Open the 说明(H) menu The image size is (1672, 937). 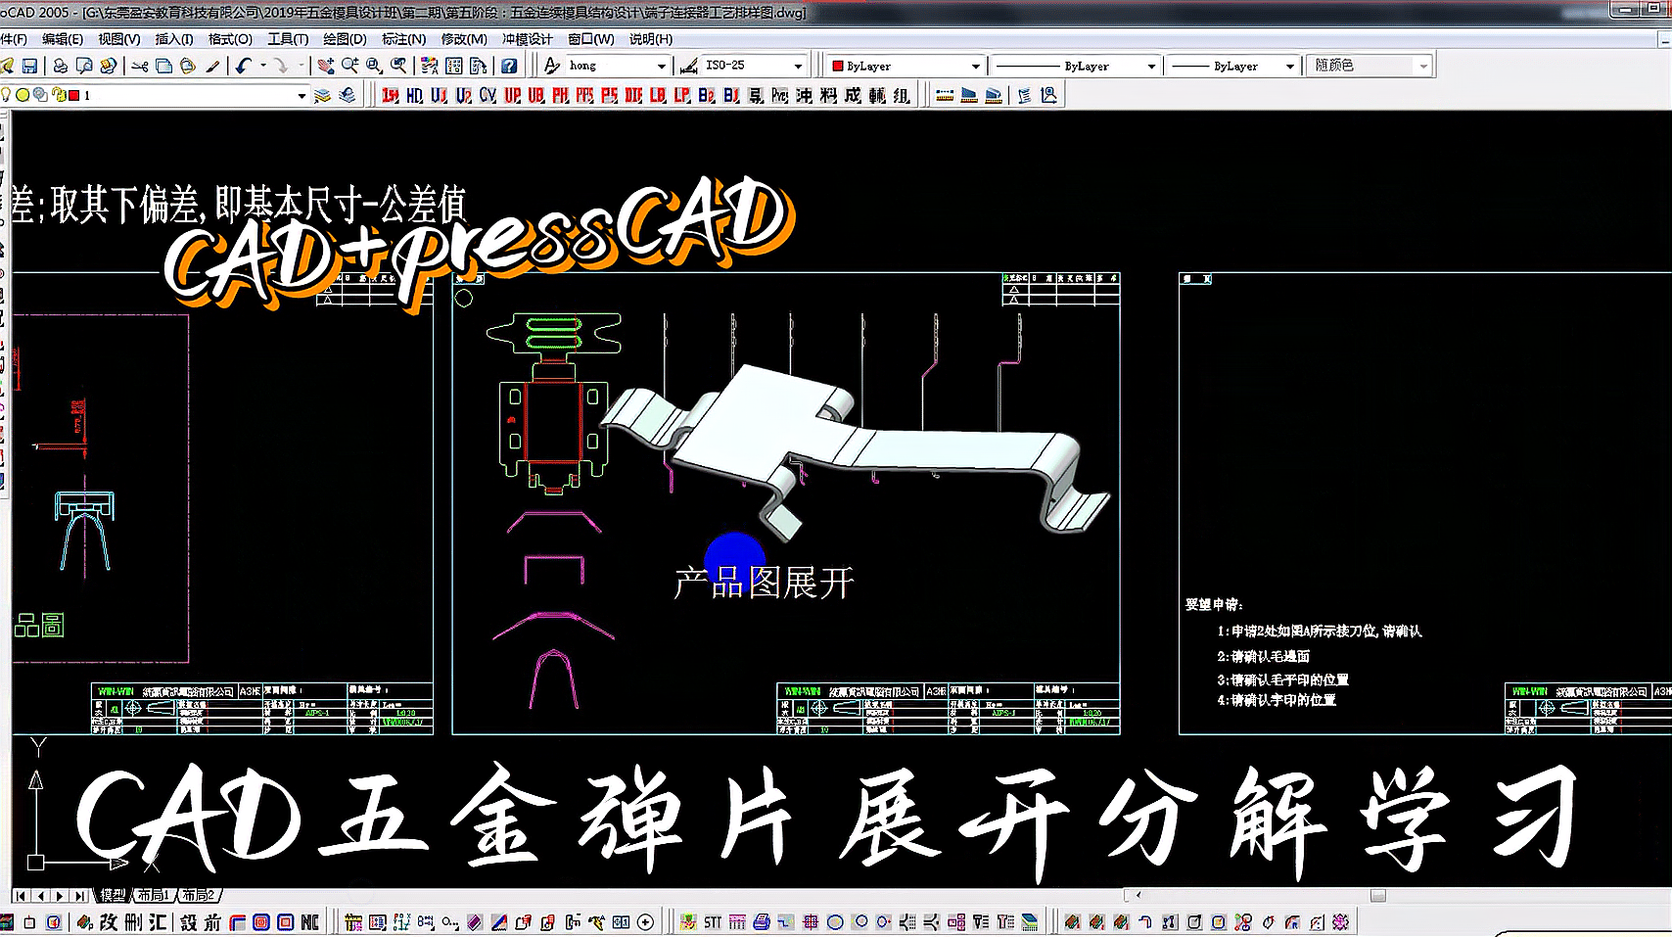point(650,39)
